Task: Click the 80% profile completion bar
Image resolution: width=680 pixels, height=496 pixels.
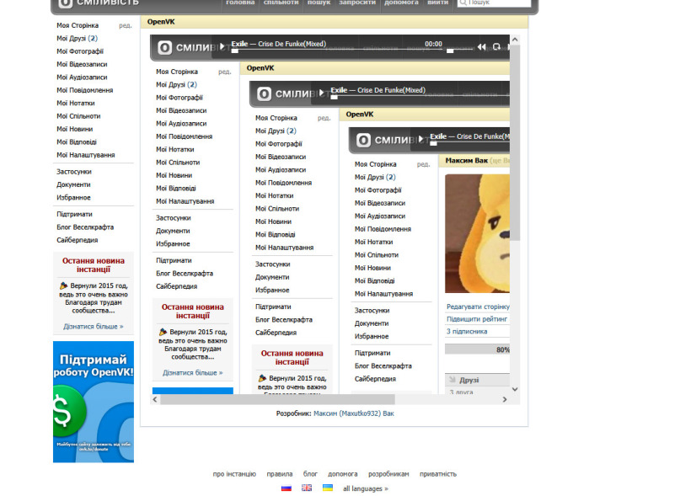Action: (x=477, y=349)
